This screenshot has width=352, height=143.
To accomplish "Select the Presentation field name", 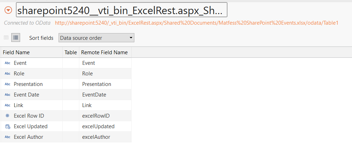I will pos(28,84).
